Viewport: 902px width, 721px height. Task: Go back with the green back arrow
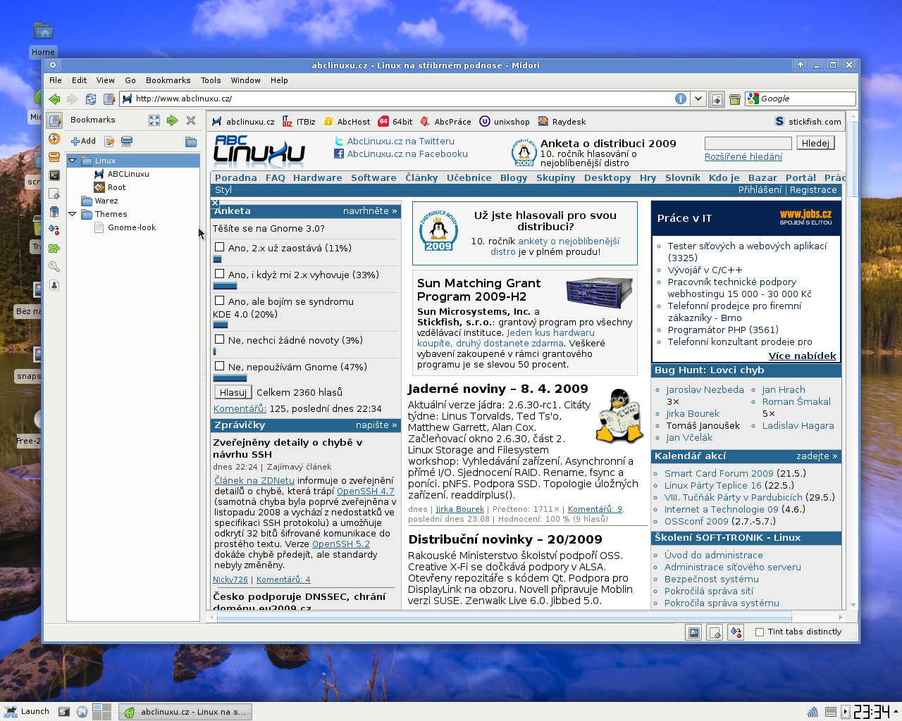click(x=54, y=99)
